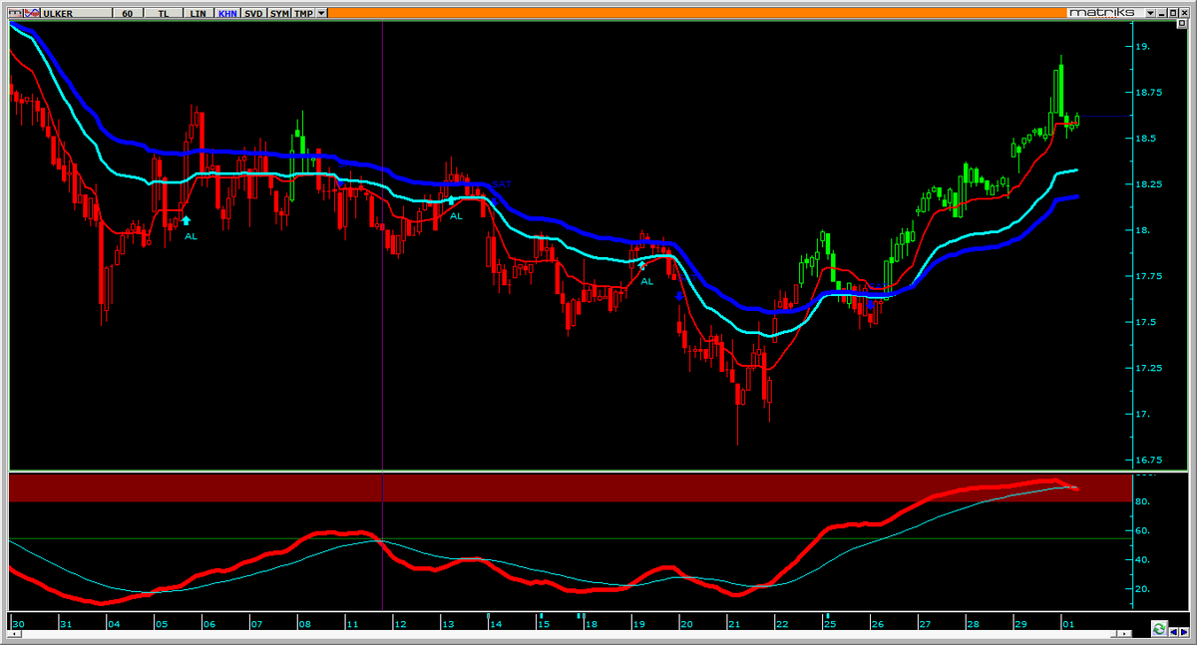
Task: Click date label 25 on time axis
Action: click(x=829, y=624)
